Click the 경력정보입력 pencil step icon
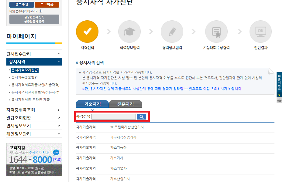 coord(172,31)
